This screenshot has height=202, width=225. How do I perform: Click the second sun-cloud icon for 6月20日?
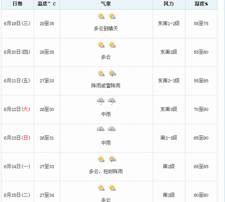[x=112, y=44]
